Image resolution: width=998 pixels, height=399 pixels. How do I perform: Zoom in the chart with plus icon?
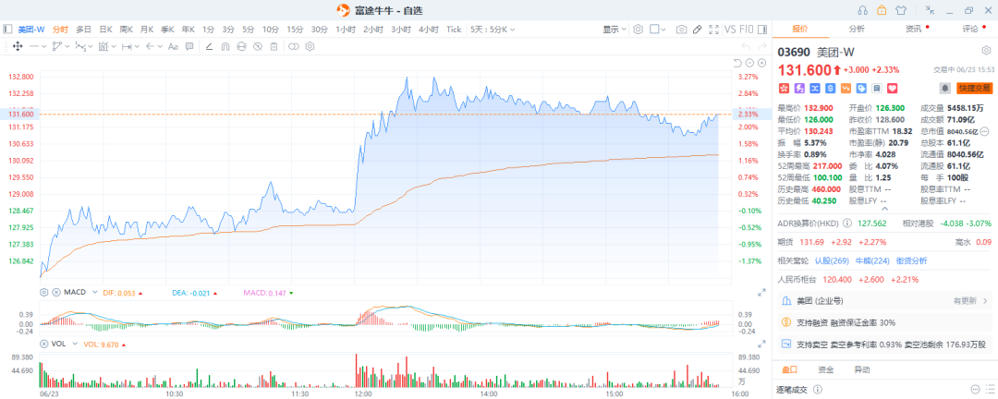pos(761,63)
